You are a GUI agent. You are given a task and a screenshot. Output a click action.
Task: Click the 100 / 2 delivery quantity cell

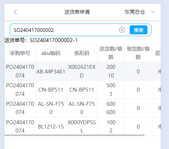111,127
